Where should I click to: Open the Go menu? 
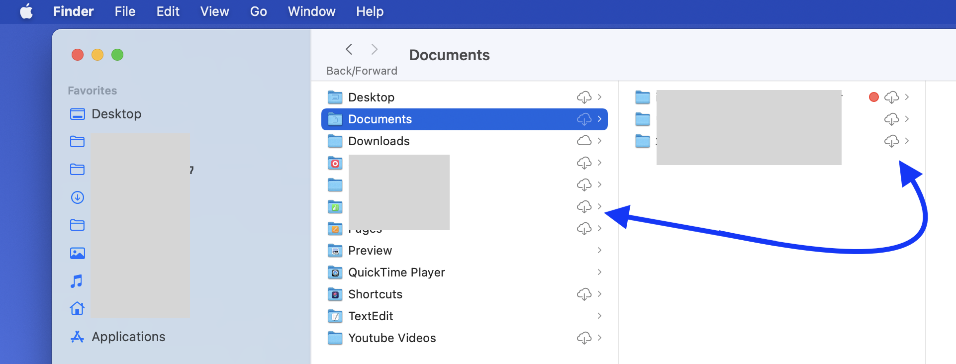pos(259,11)
